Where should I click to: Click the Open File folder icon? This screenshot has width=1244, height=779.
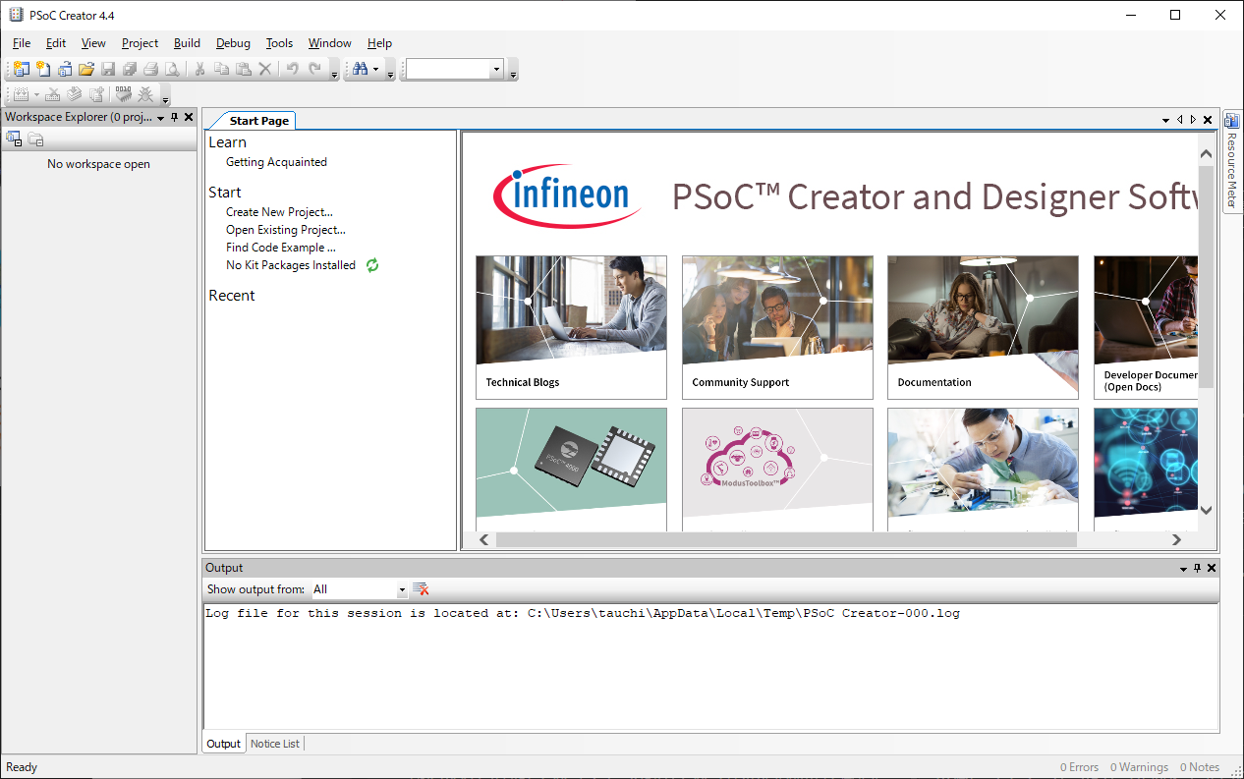86,69
